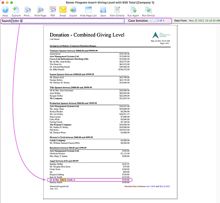The image size is (220, 203).
Task: Select the Print Page icon
Action: pos(40,10)
